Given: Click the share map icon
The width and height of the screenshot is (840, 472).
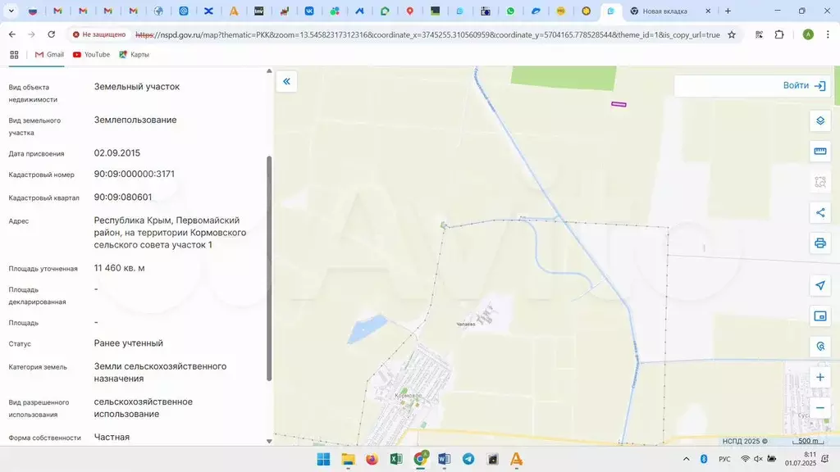Looking at the screenshot, I should tap(820, 212).
